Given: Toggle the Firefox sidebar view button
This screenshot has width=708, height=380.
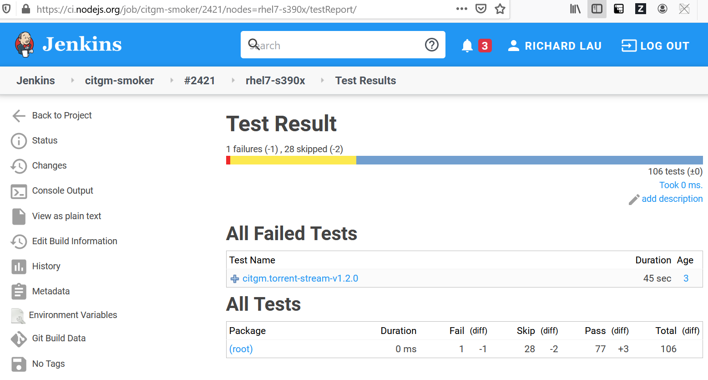Looking at the screenshot, I should pos(597,9).
